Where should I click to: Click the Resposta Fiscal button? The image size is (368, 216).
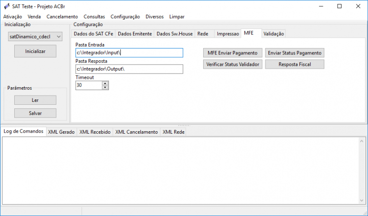pyautogui.click(x=294, y=65)
